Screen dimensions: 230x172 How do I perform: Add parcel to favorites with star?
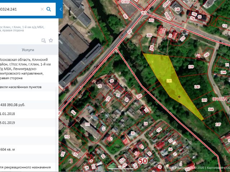point(51,40)
